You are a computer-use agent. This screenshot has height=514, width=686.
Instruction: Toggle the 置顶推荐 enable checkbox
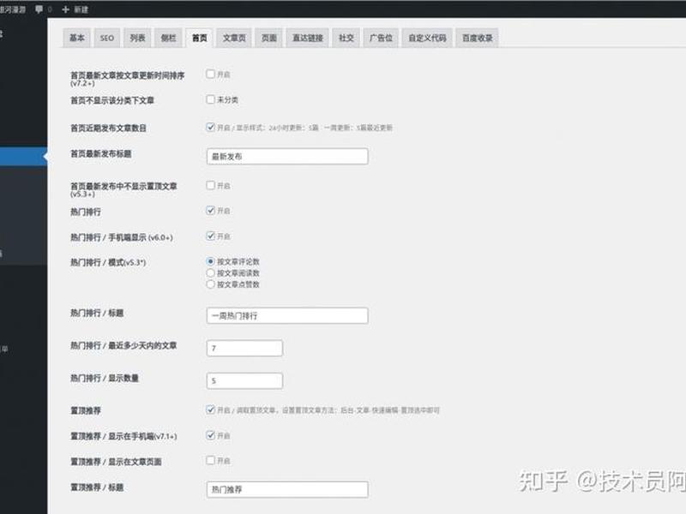[210, 409]
